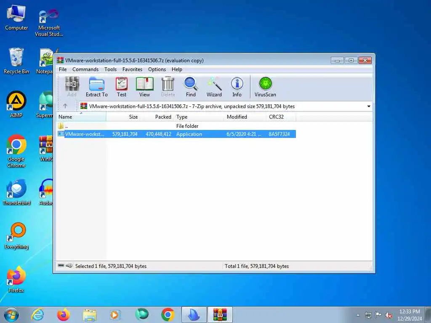The height and width of the screenshot is (323, 431).
Task: Click the Delete trash can icon
Action: tap(168, 87)
